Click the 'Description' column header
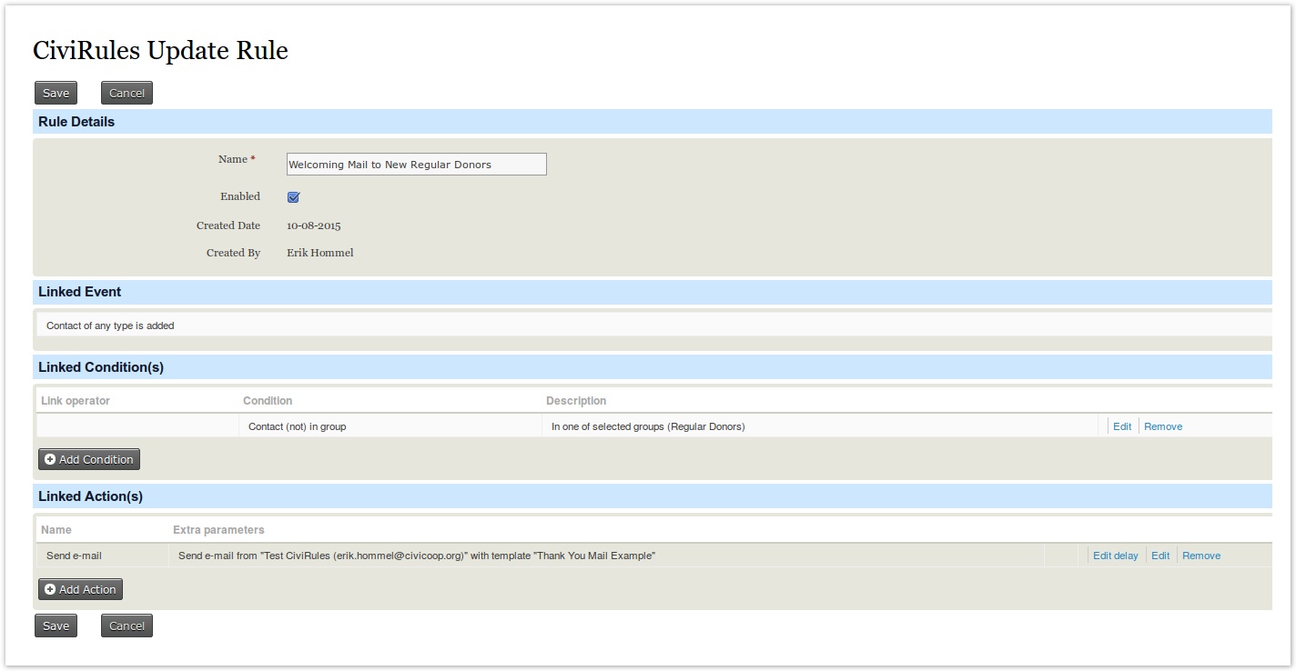This screenshot has width=1296, height=671. click(x=576, y=401)
